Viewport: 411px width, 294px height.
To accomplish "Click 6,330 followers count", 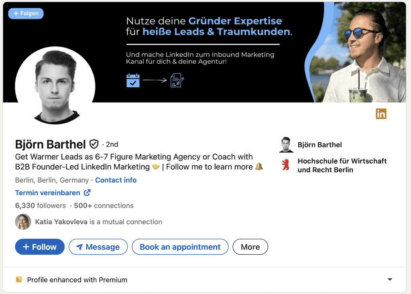I will 40,205.
